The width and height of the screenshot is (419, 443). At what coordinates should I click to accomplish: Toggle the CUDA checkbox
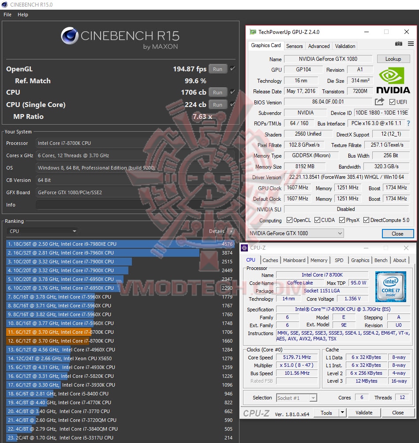point(317,220)
